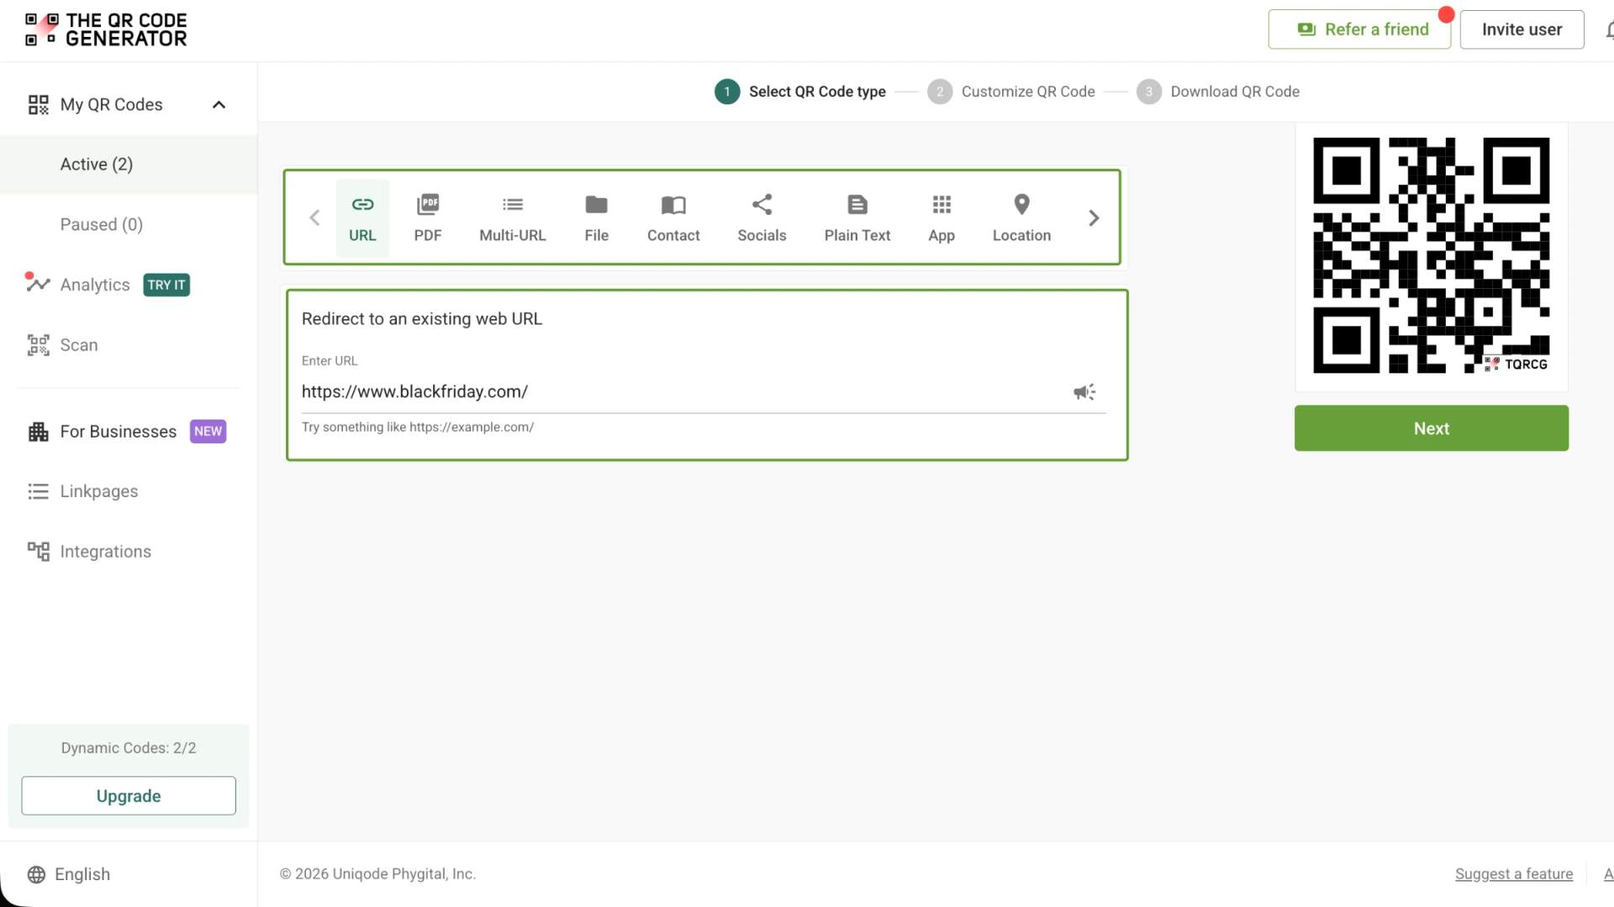Open Linkpages in sidebar
Screen dimensions: 1614x907
tap(99, 491)
